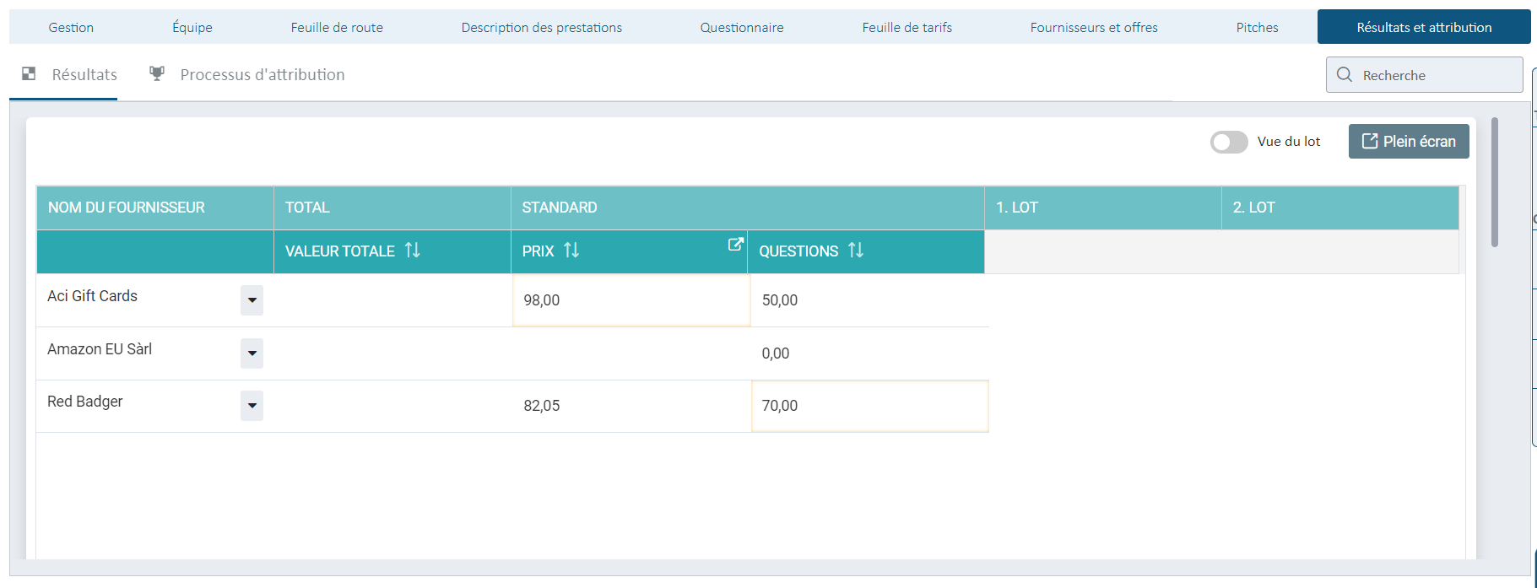The width and height of the screenshot is (1537, 588).
Task: Open Description des prestations tab
Action: tap(542, 27)
